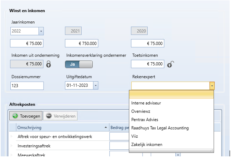Open the Uitgiftedatum date picker arrow
This screenshot has height=157, width=231.
pos(95,86)
